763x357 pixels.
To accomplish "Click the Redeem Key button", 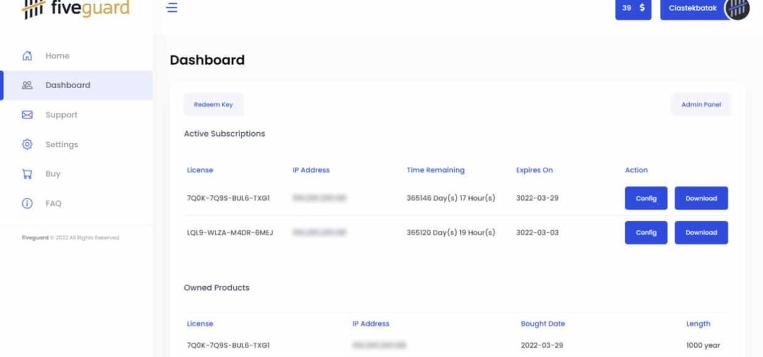I will coord(213,104).
